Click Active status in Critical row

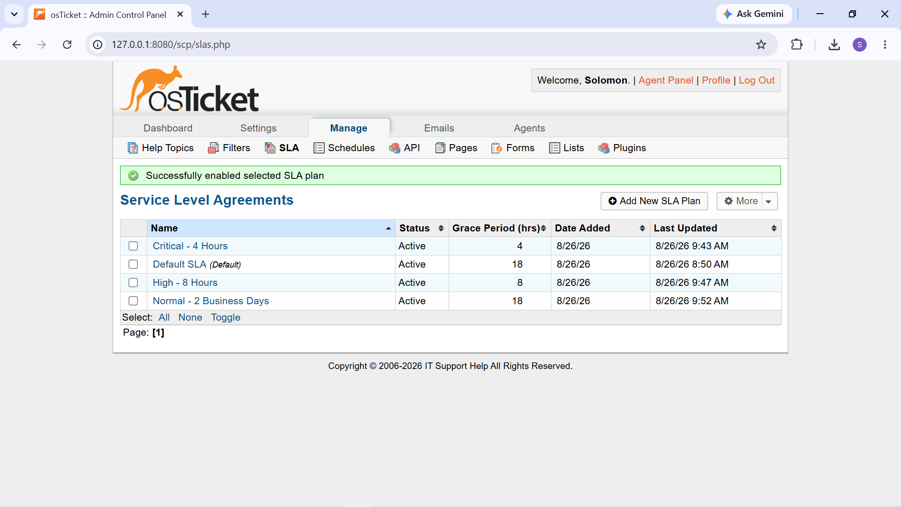[412, 246]
